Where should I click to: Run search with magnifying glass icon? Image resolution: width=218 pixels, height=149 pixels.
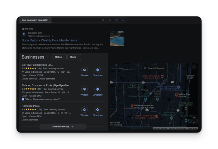pyautogui.click(x=123, y=20)
